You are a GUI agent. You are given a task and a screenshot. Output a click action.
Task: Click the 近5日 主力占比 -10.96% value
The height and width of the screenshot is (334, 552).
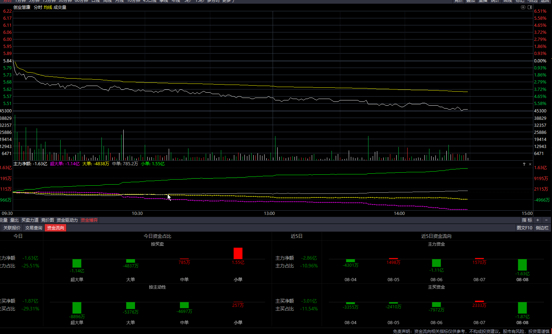point(309,266)
